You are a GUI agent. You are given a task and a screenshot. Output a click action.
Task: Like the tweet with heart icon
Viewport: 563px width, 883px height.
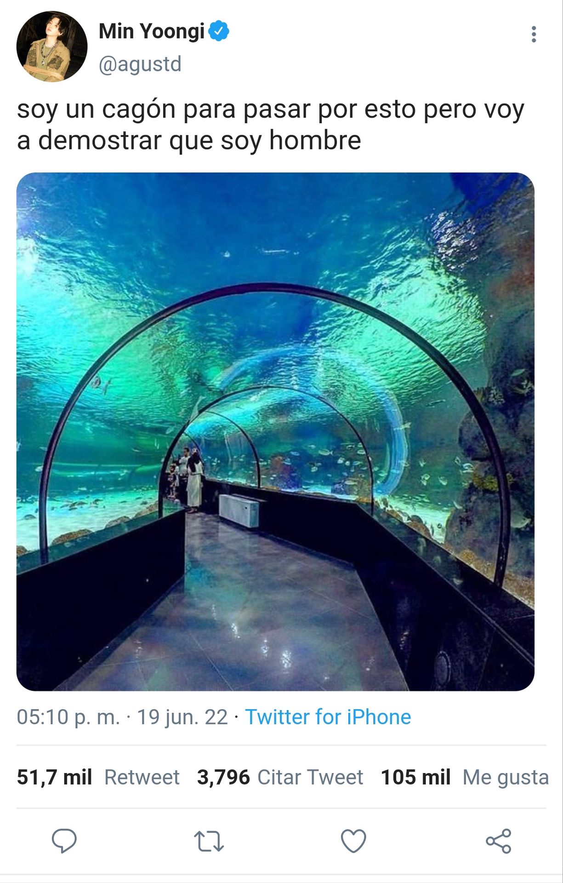[353, 841]
